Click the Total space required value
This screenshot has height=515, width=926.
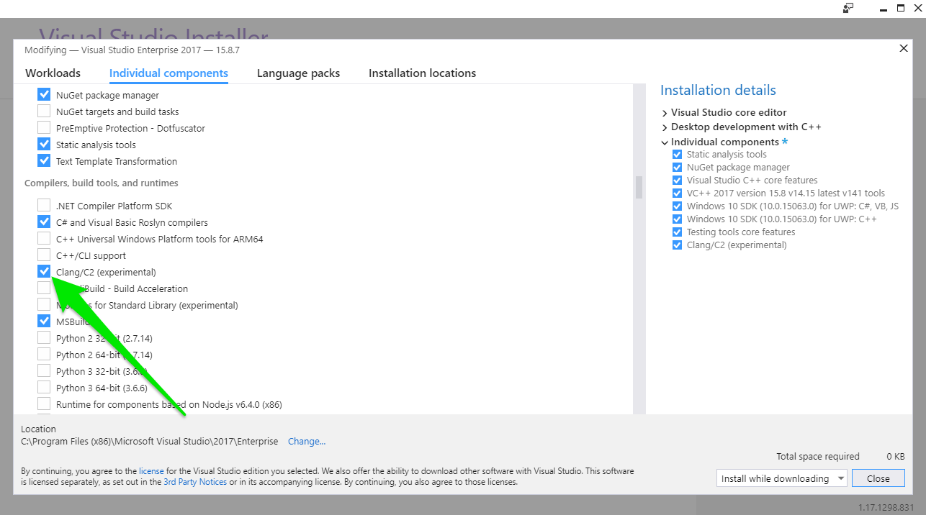point(896,457)
